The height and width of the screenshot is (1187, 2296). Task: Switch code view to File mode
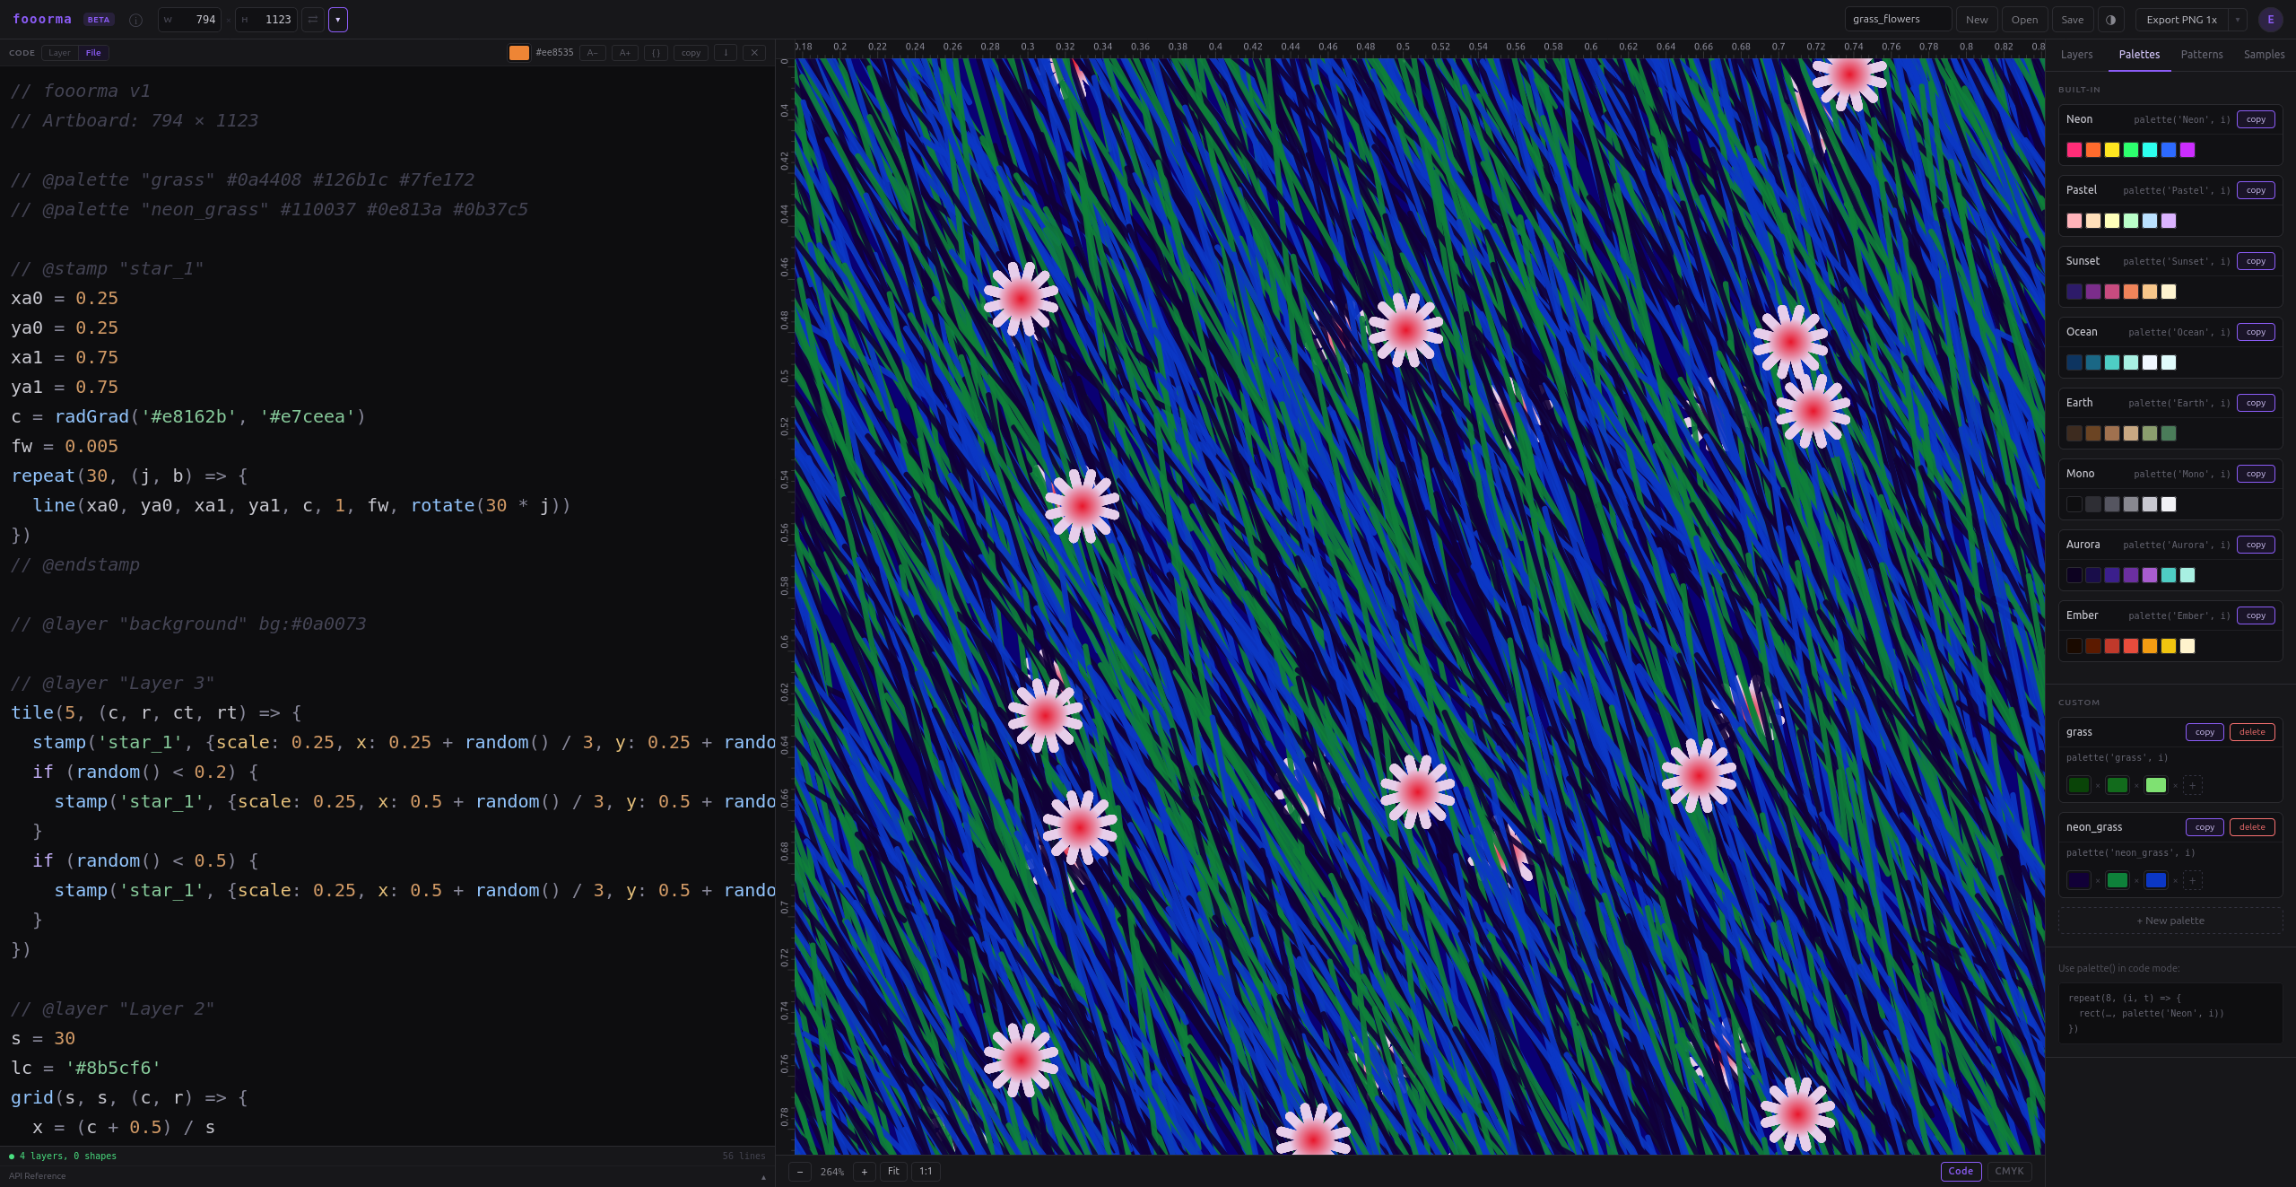point(93,53)
